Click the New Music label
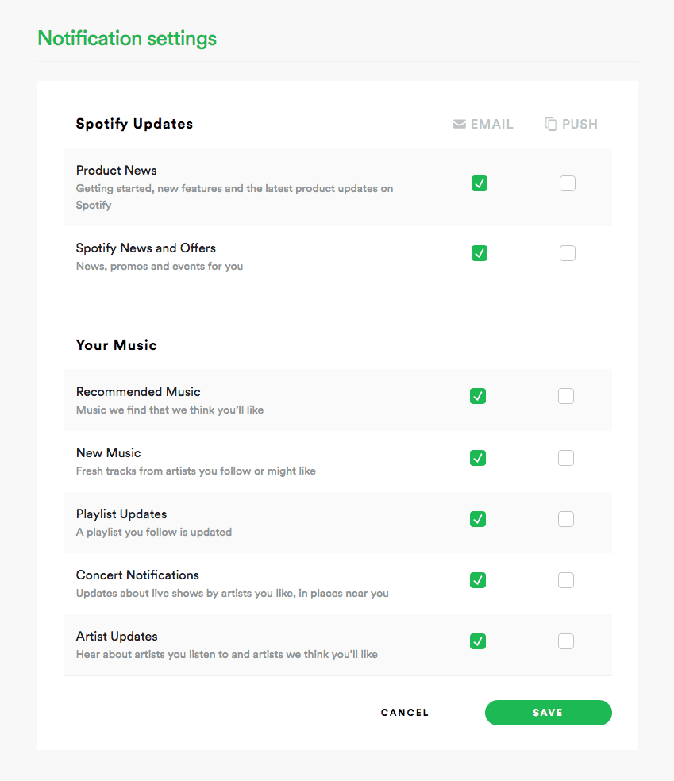Screen dimensions: 674x781 [108, 452]
